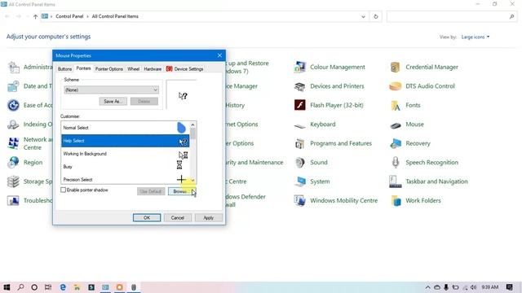Open Network and Sharing Centre icon
The height and width of the screenshot is (293, 522).
[13, 143]
